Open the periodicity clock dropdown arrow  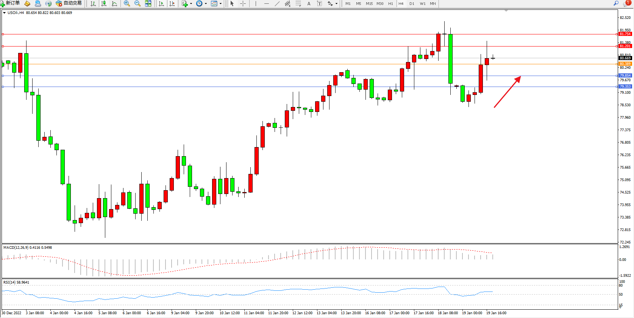point(206,3)
